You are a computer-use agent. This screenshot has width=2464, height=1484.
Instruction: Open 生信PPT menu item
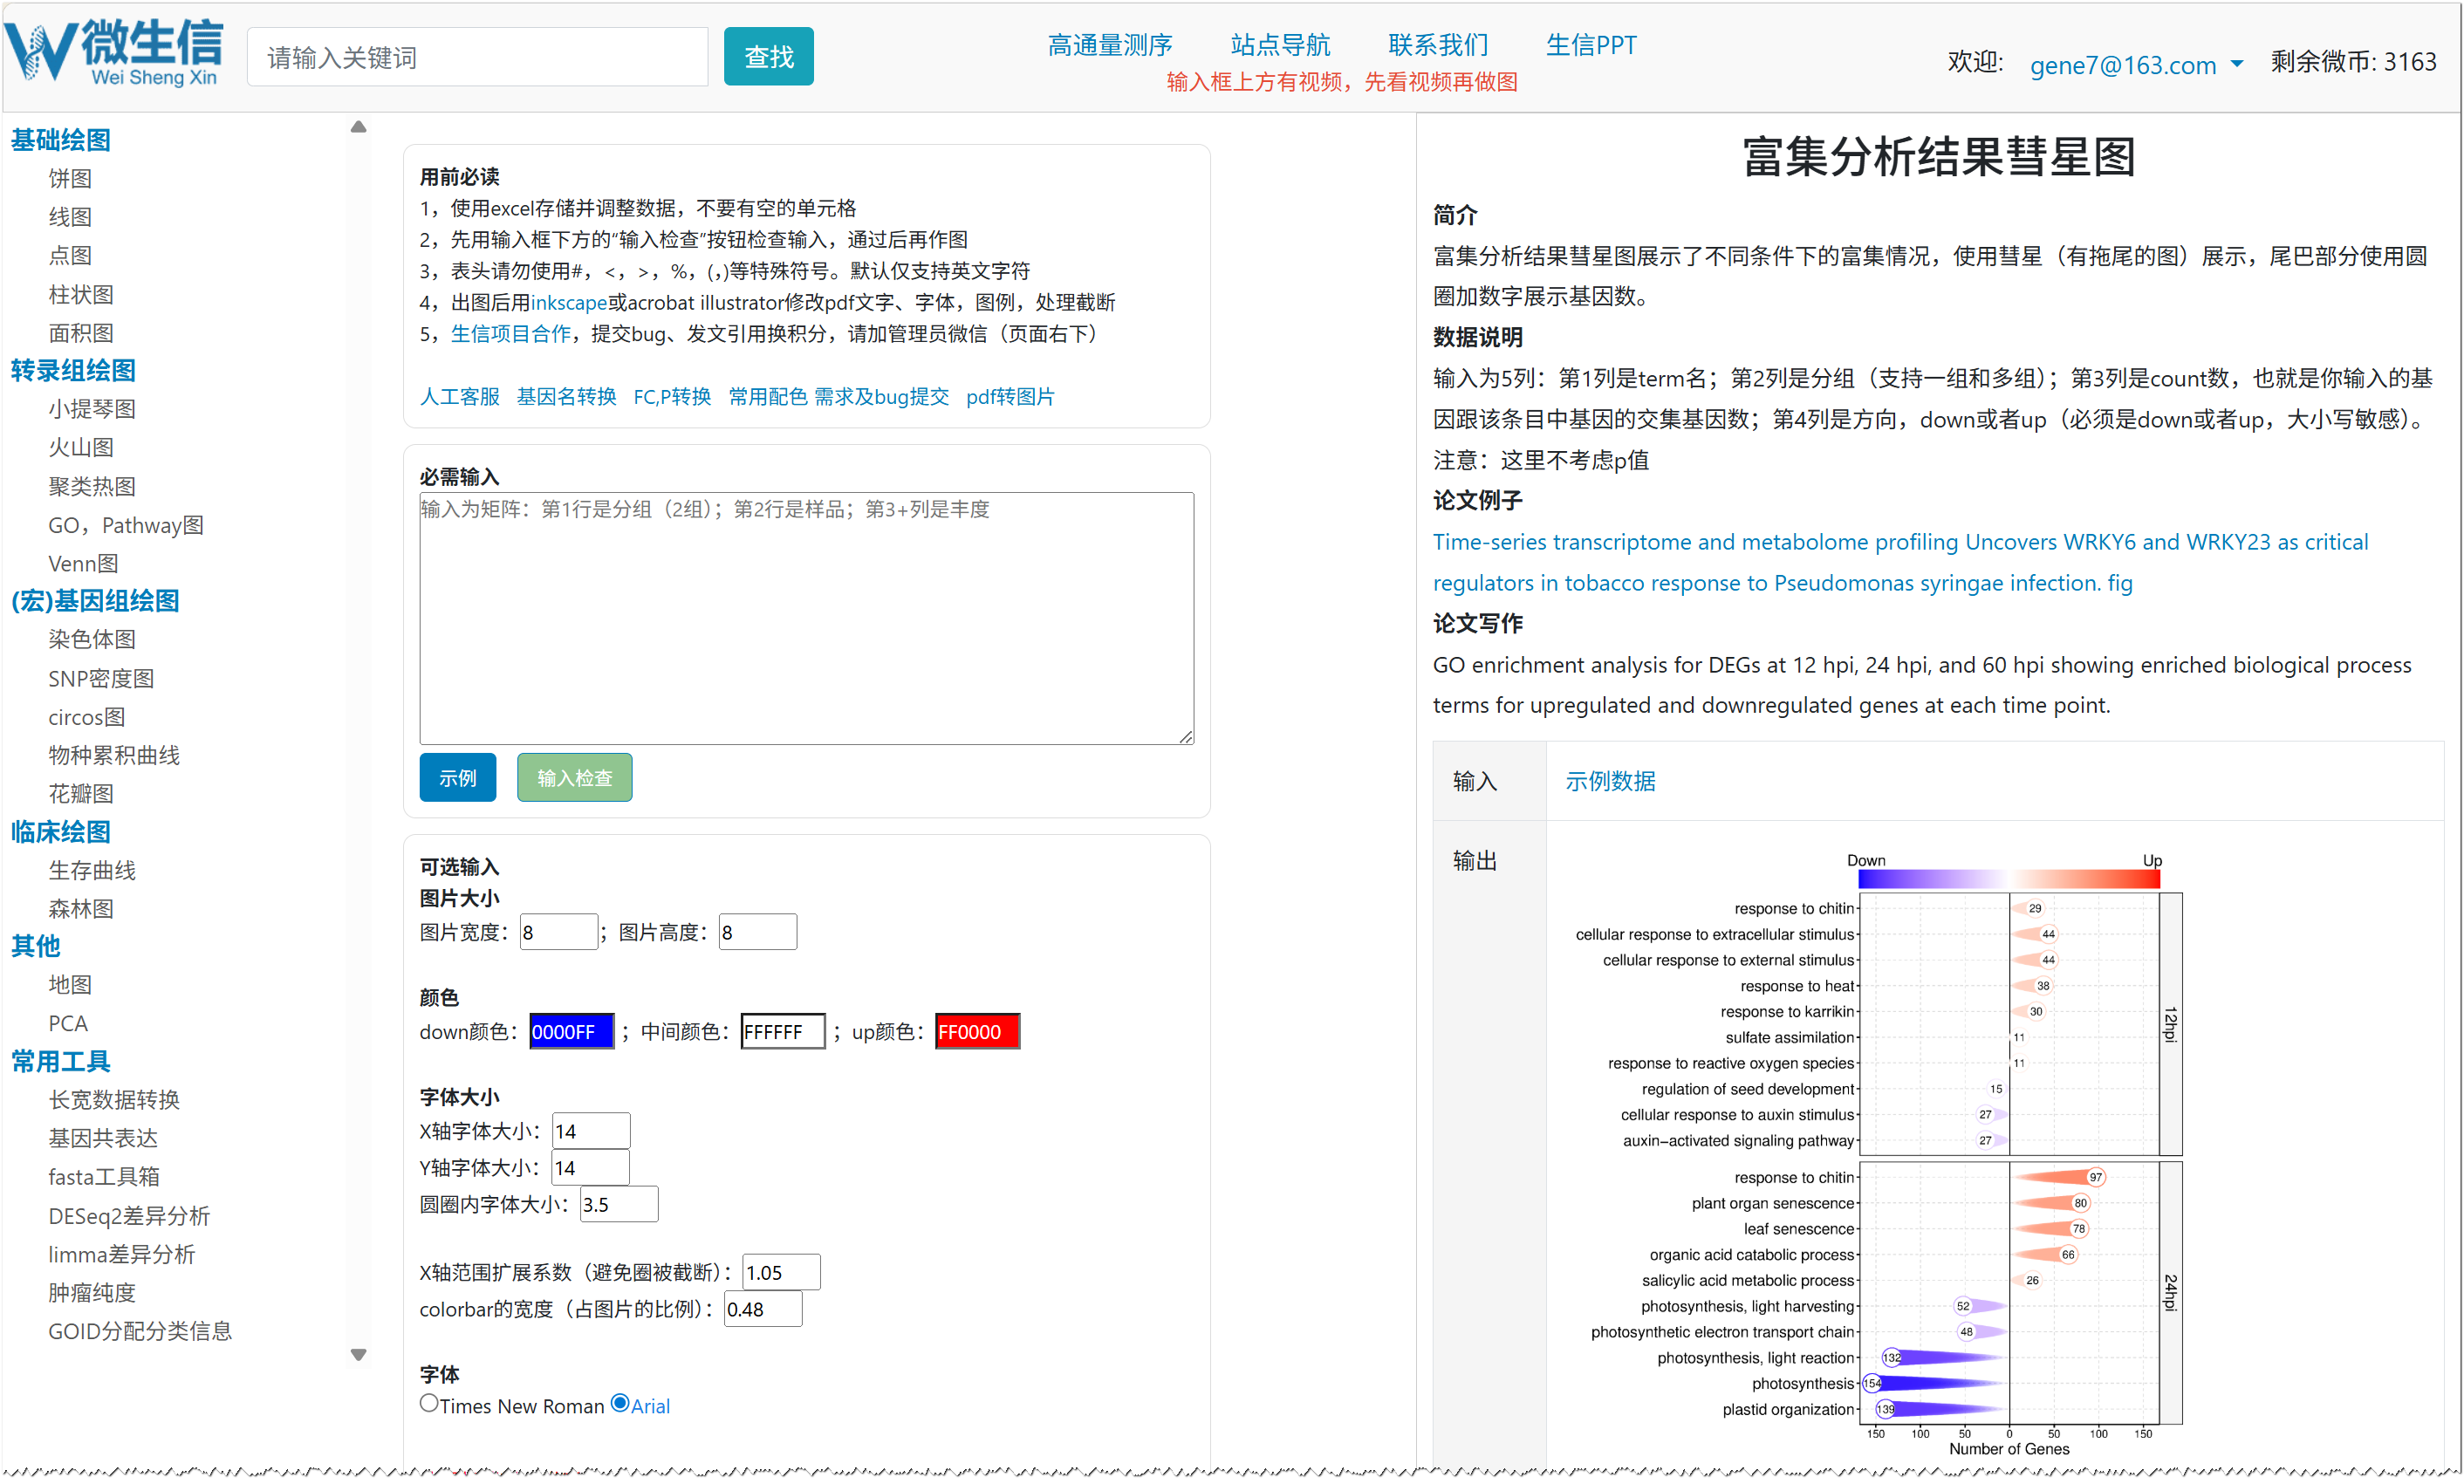1591,45
